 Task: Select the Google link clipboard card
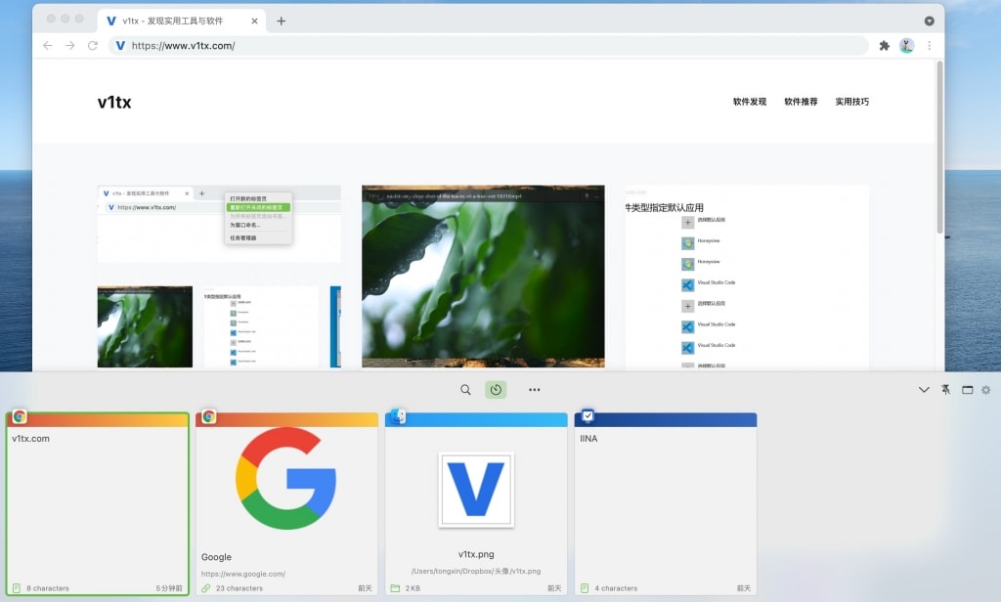point(286,503)
